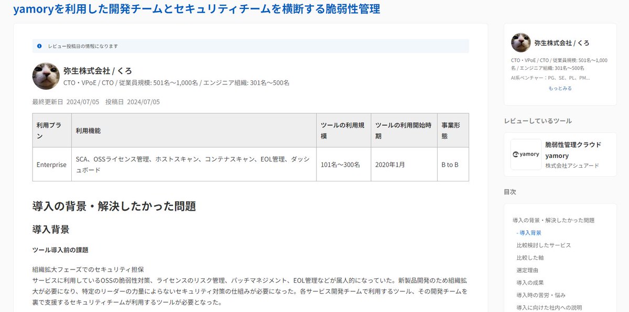The width and height of the screenshot is (629, 312).
Task: Click the blue info icon in review notice
Action: click(39, 46)
